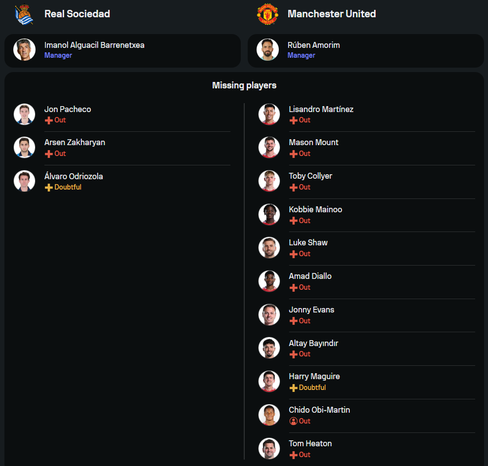Open Toby Collyer's player name
Screen dimensions: 488x466
[x=310, y=176]
